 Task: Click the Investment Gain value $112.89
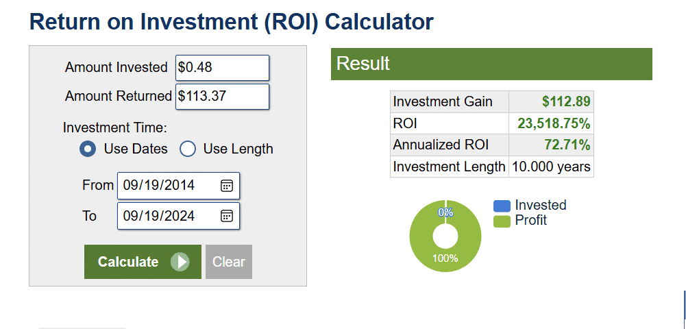[565, 102]
